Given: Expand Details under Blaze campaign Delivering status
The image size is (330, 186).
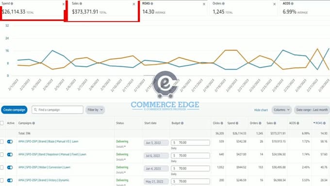Looking at the screenshot, I should click(x=121, y=146).
